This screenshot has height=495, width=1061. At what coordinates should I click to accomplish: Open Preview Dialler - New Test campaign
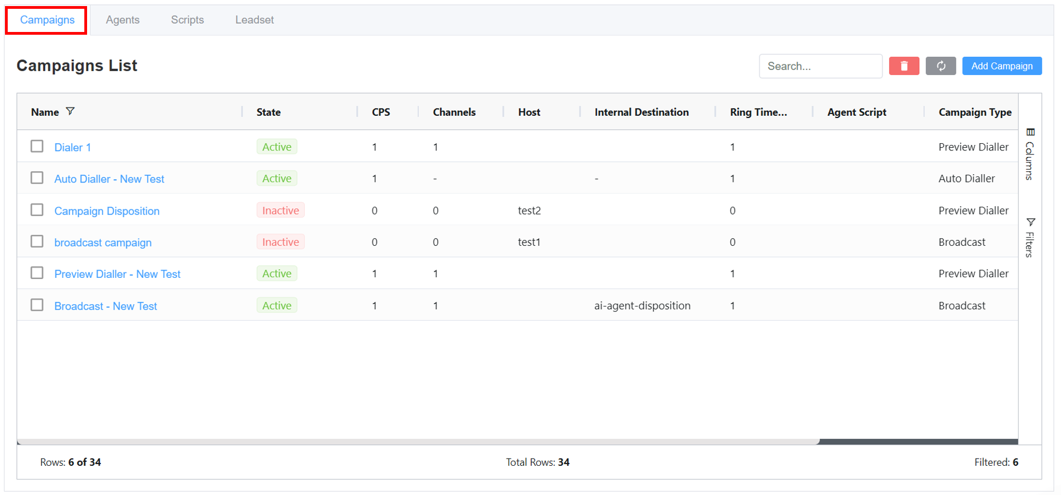click(117, 274)
